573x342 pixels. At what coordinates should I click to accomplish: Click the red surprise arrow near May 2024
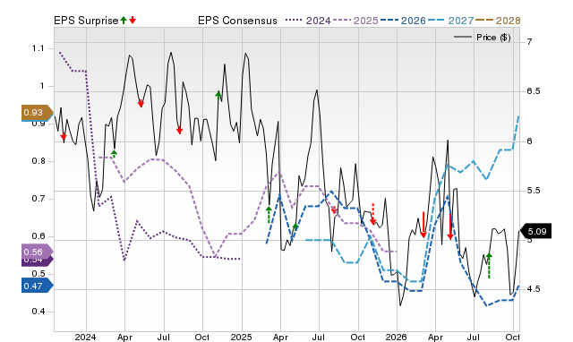(x=141, y=103)
